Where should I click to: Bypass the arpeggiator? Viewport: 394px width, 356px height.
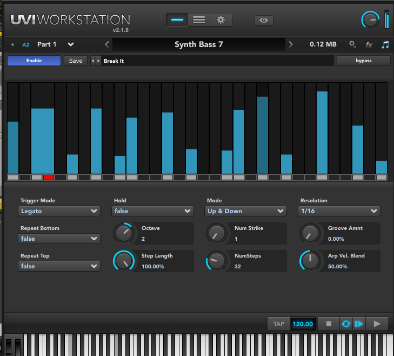pyautogui.click(x=363, y=61)
